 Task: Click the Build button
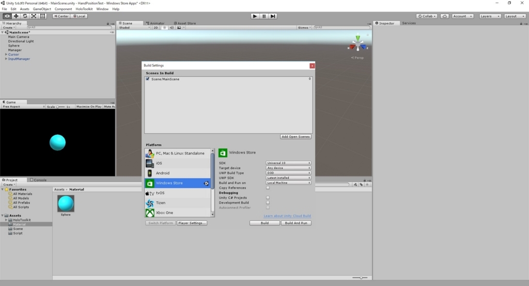coord(265,223)
